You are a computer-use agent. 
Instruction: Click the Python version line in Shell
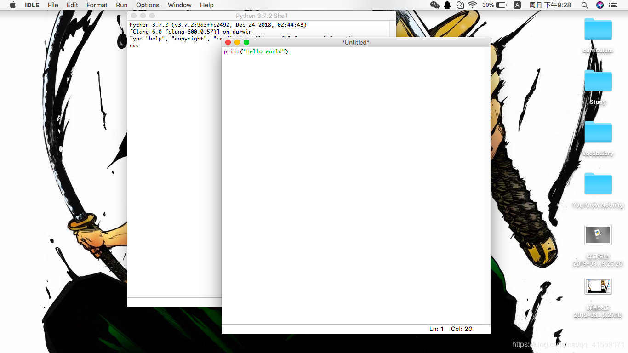pyautogui.click(x=218, y=25)
